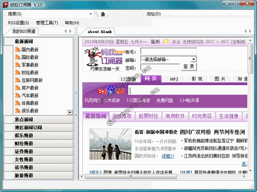257x192 pixels.
Task: Open the 生活健康 content tab
Action: (x=229, y=117)
